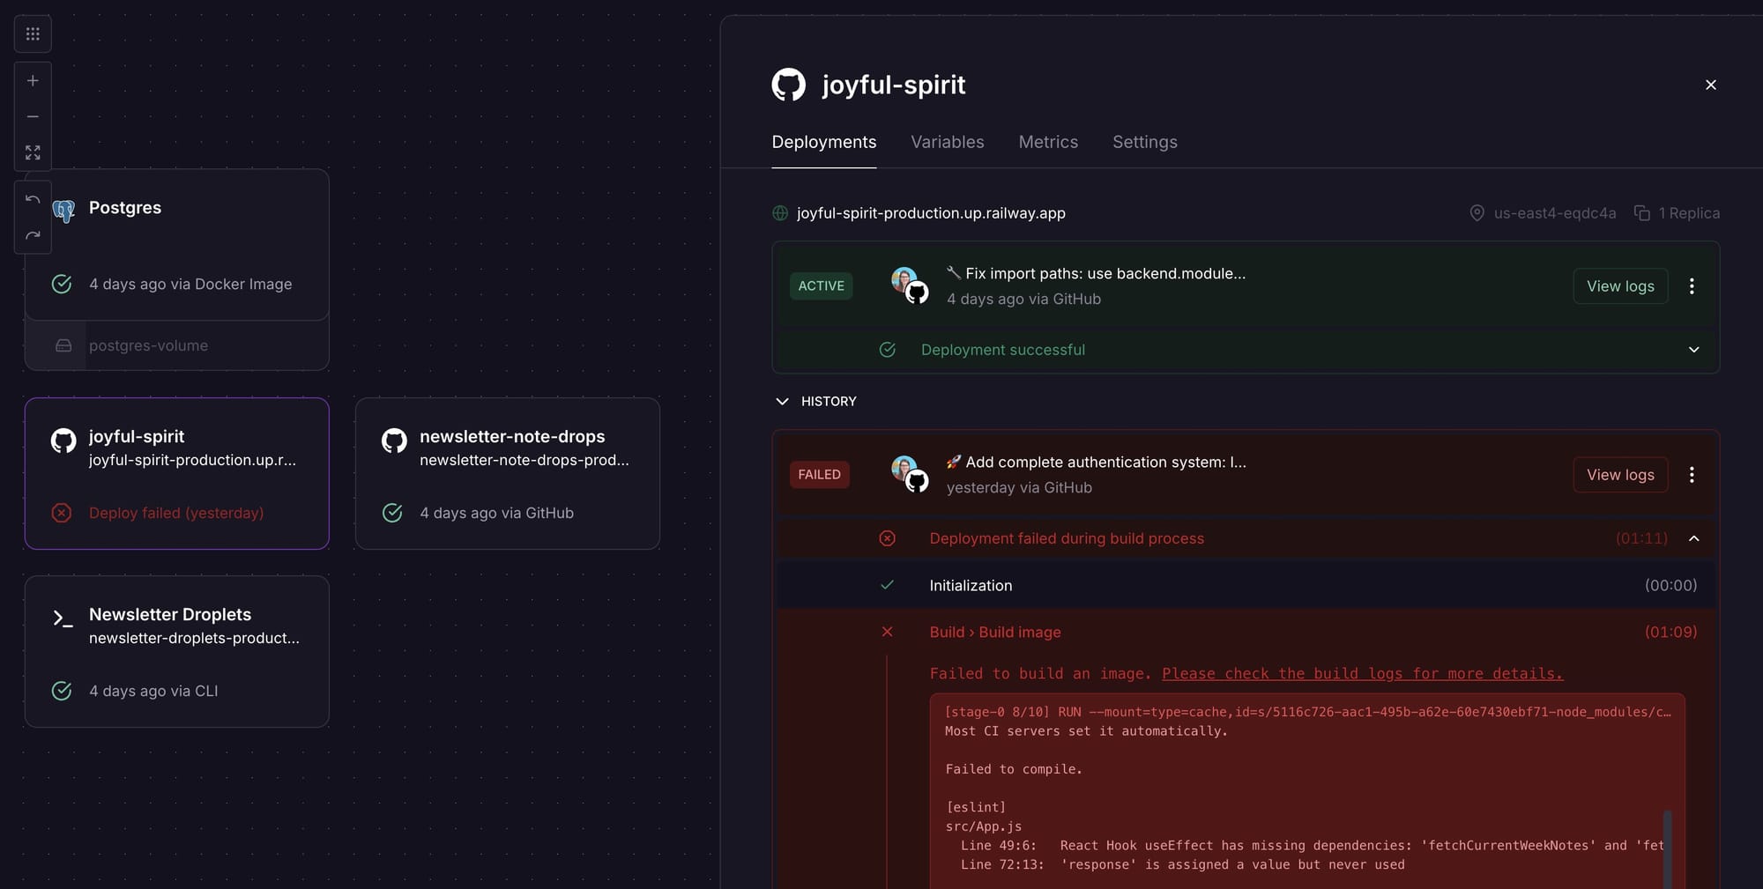Click the Initialization step row
Screen dimensions: 1763x889
[x=1246, y=585]
